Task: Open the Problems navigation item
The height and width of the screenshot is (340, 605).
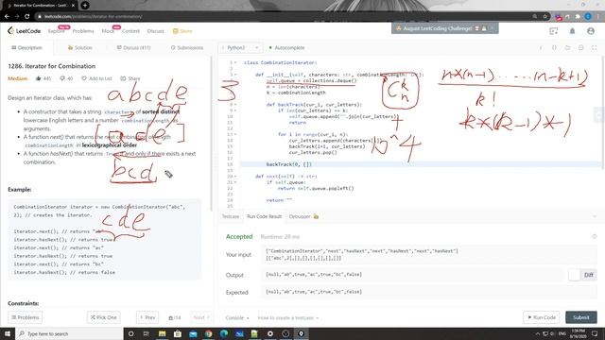Action: point(83,31)
